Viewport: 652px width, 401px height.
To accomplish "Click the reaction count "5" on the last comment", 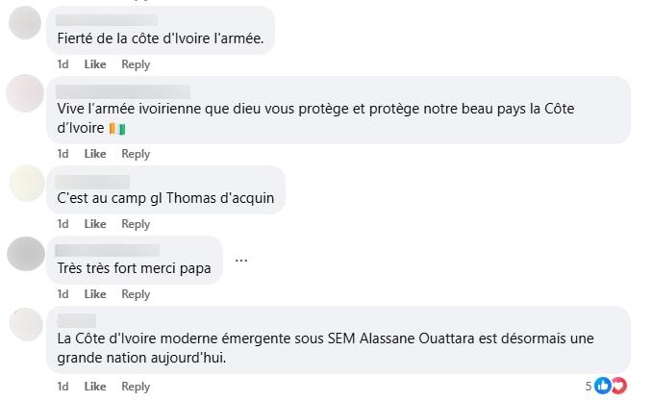I will point(589,386).
